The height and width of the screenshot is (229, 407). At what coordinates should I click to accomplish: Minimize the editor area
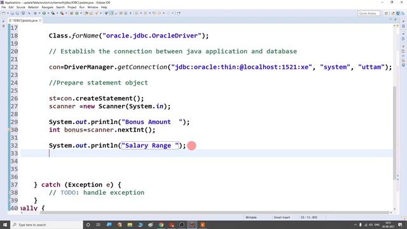(x=390, y=20)
